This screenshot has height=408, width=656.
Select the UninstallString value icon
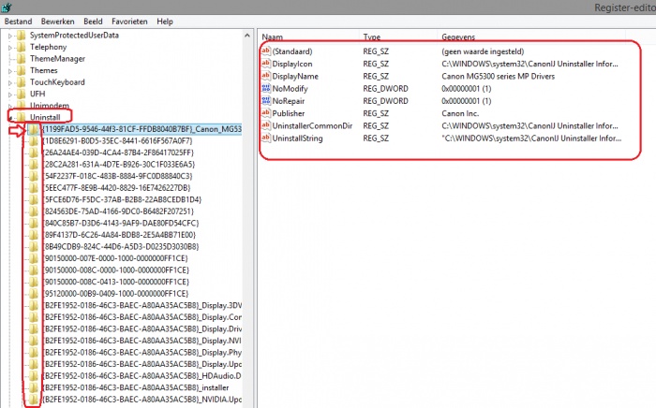(x=264, y=138)
